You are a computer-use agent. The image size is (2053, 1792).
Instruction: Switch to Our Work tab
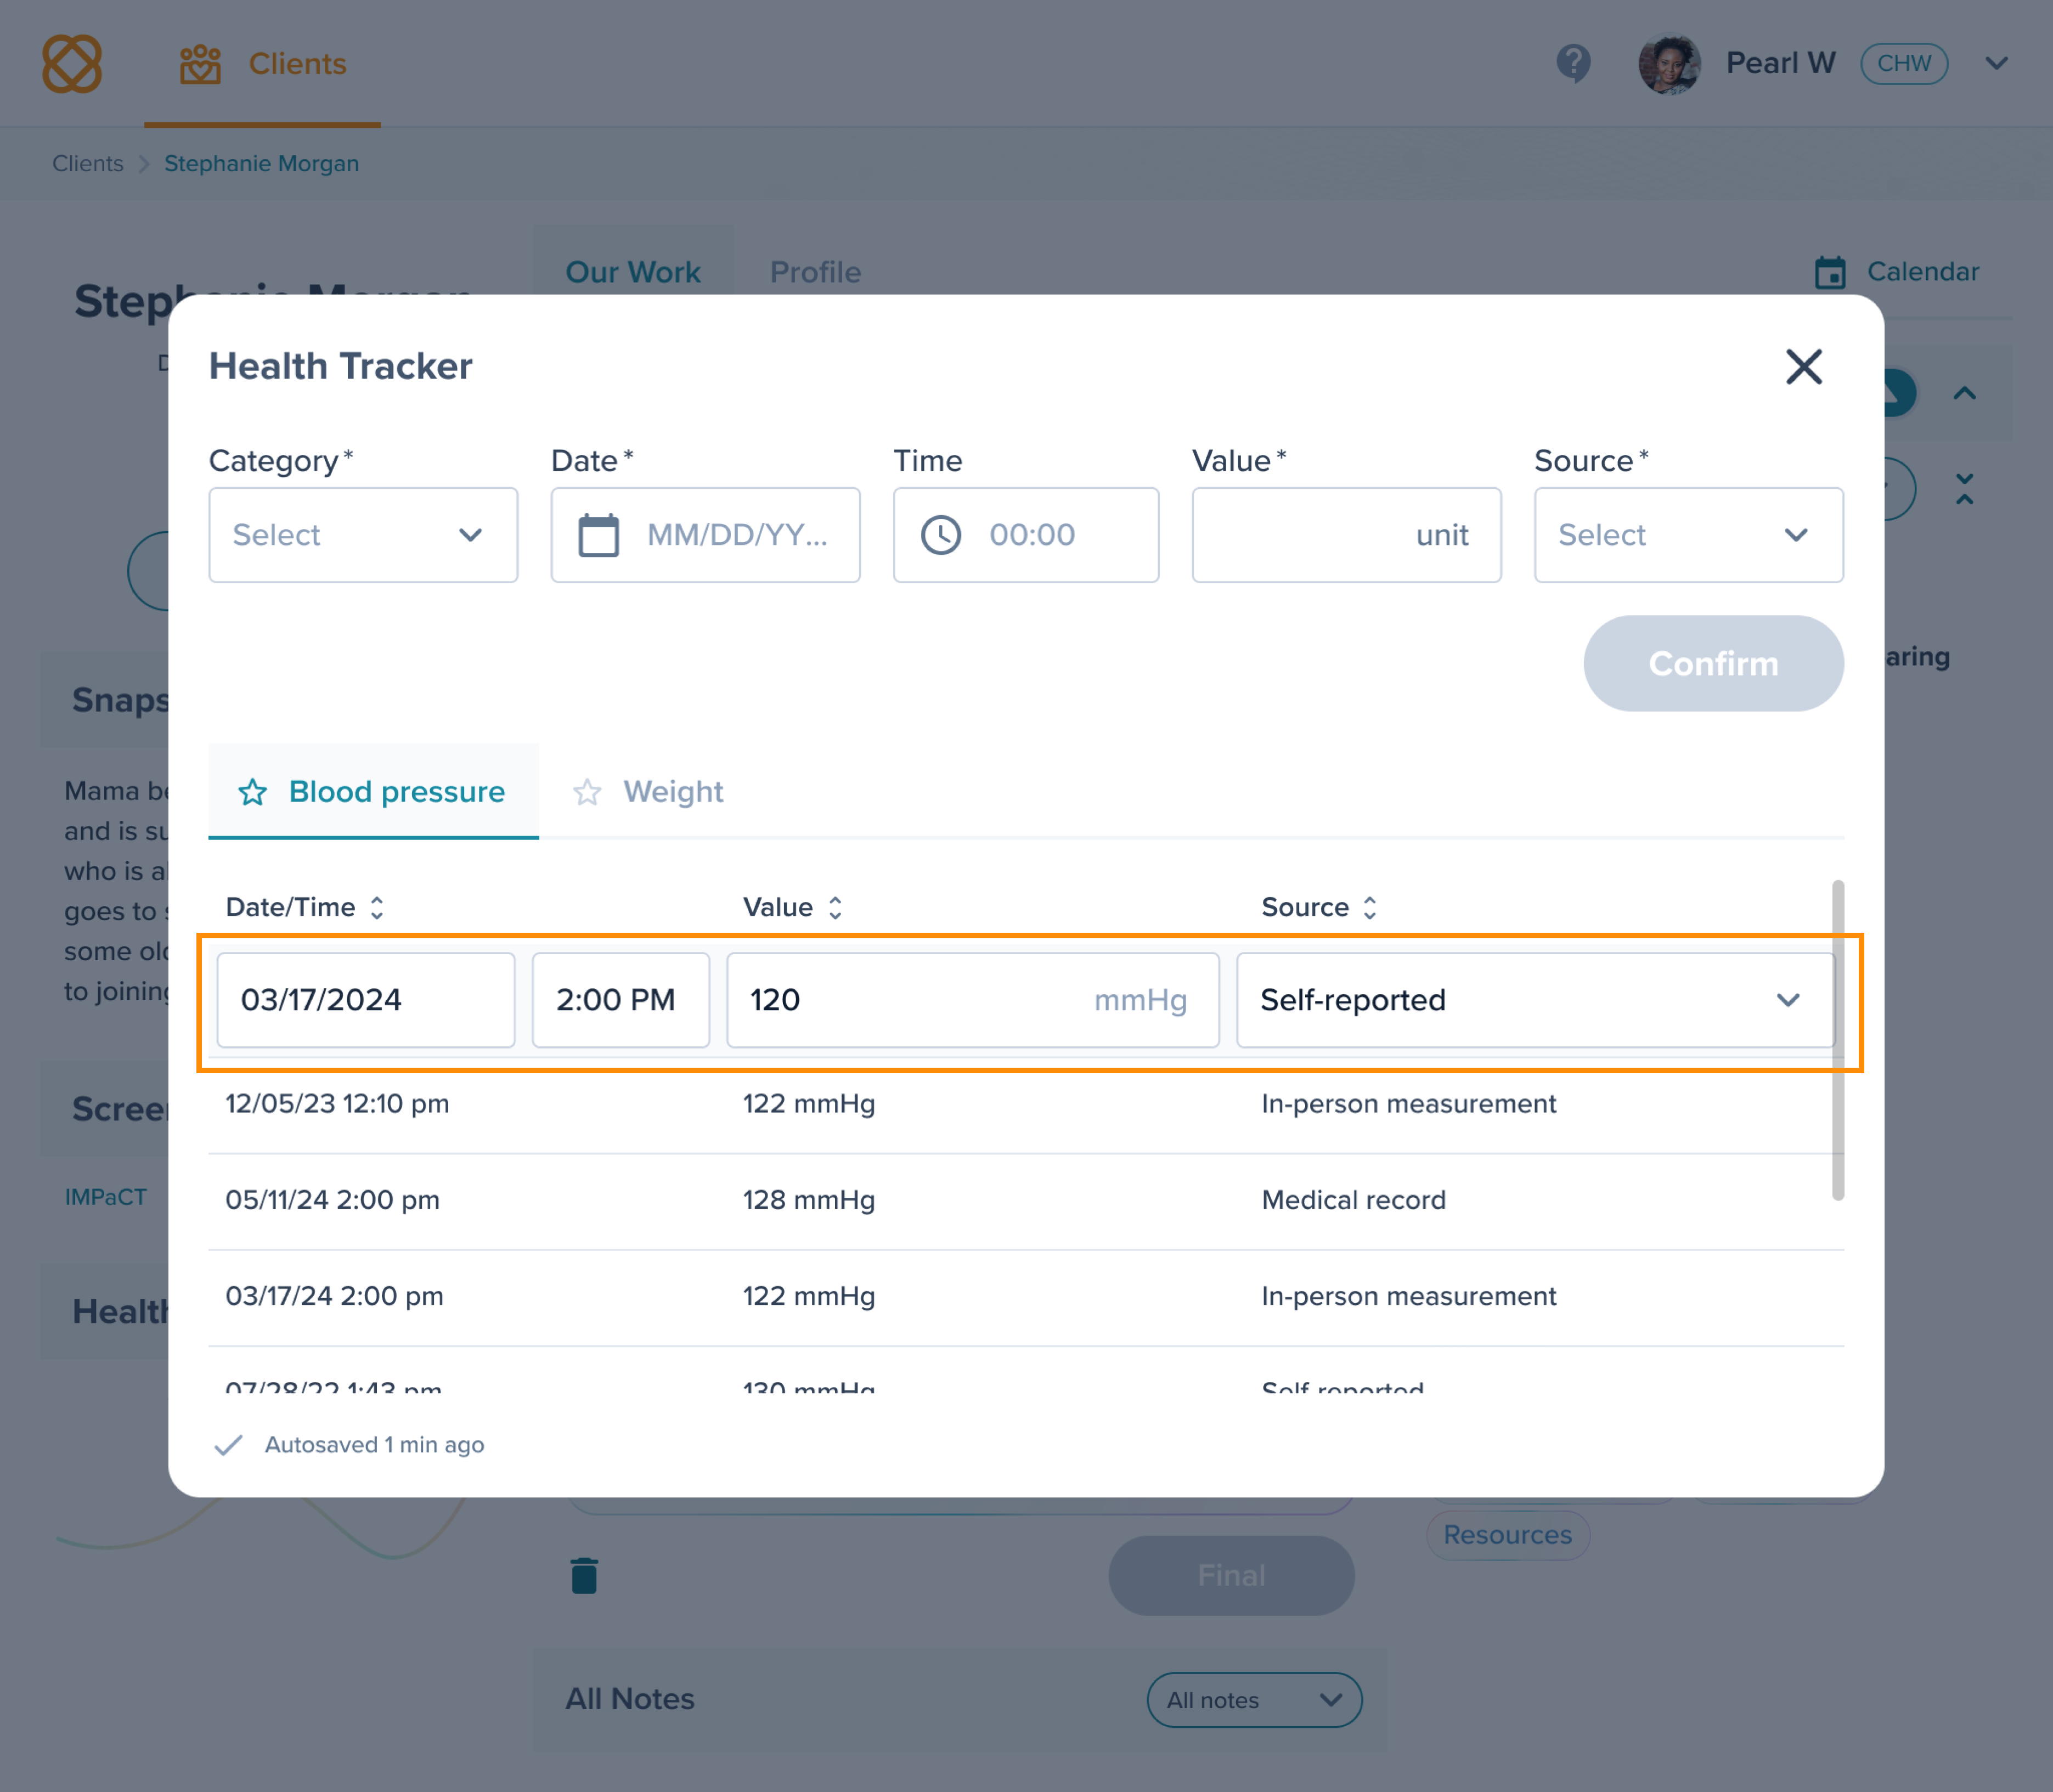633,272
